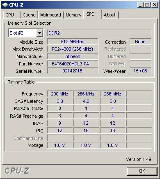160x179 pixels.
Task: Click the OK button
Action: [142, 171]
